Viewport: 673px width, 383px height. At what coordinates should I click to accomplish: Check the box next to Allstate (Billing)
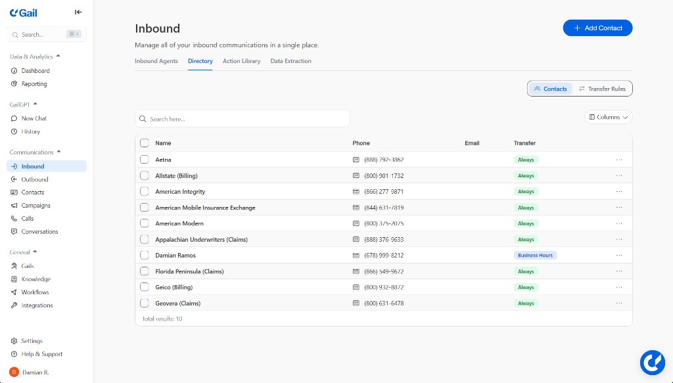click(x=145, y=175)
